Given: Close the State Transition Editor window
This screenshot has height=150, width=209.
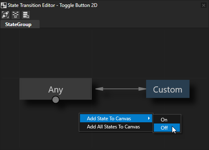Looking at the screenshot, I should 204,5.
